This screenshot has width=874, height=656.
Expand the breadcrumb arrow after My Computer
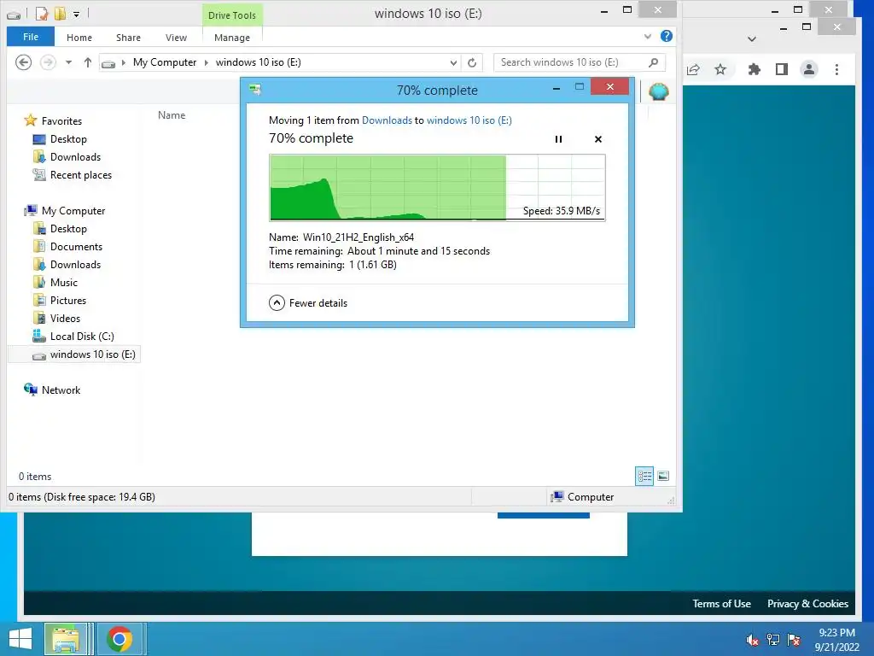point(207,62)
